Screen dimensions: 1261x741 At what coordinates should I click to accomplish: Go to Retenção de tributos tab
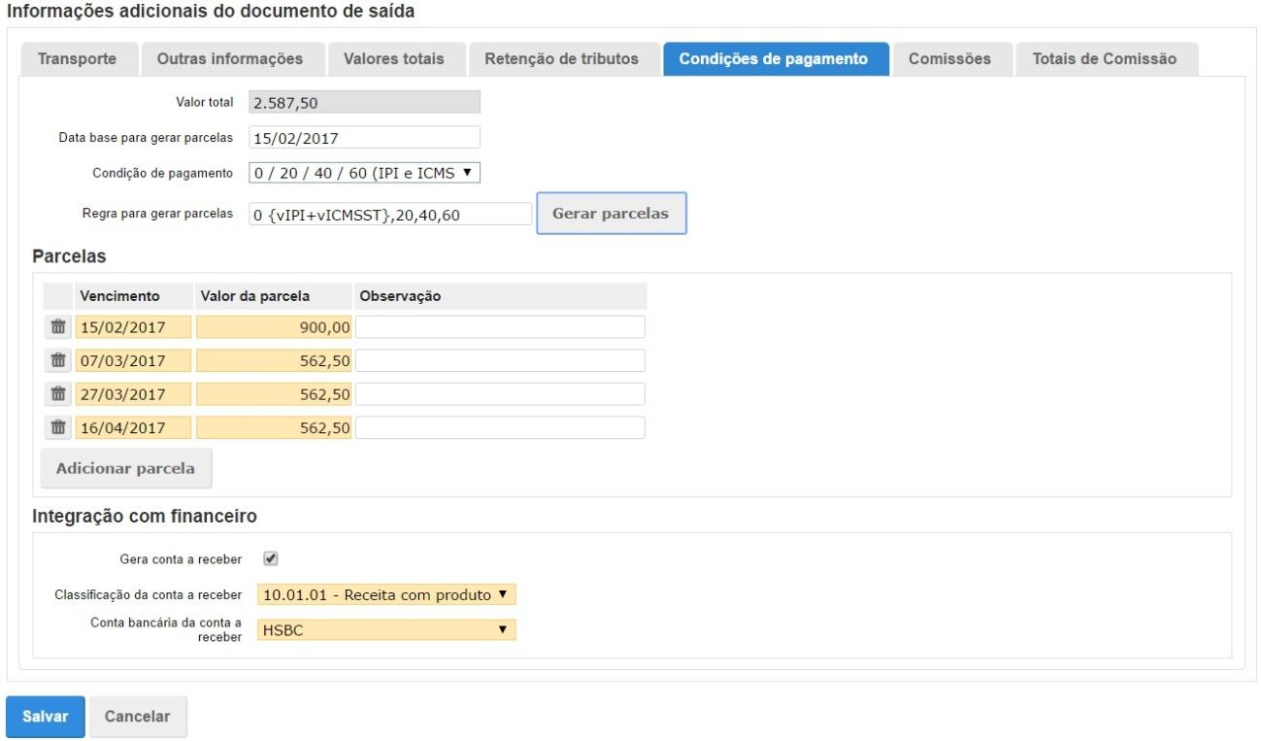coord(561,59)
